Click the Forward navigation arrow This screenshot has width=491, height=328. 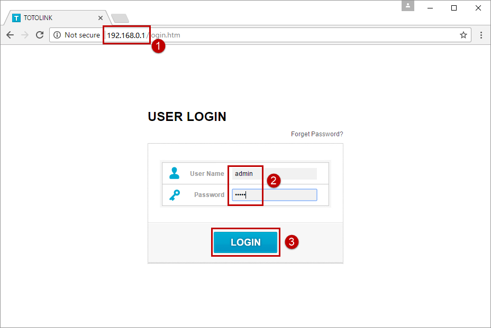tap(25, 35)
